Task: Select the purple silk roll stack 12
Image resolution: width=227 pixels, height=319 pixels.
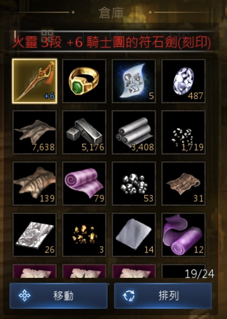Action: 184,235
